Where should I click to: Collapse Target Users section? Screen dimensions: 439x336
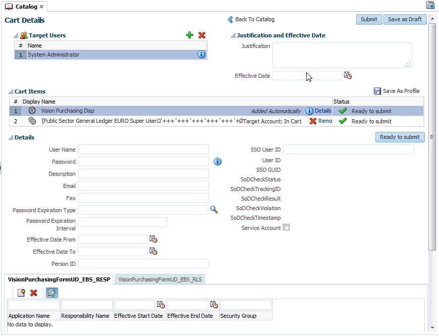pos(16,35)
